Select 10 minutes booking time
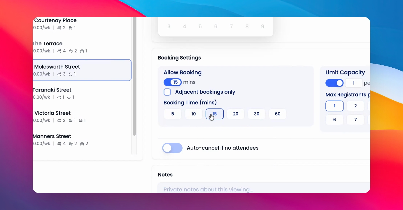The width and height of the screenshot is (403, 210). tap(194, 114)
